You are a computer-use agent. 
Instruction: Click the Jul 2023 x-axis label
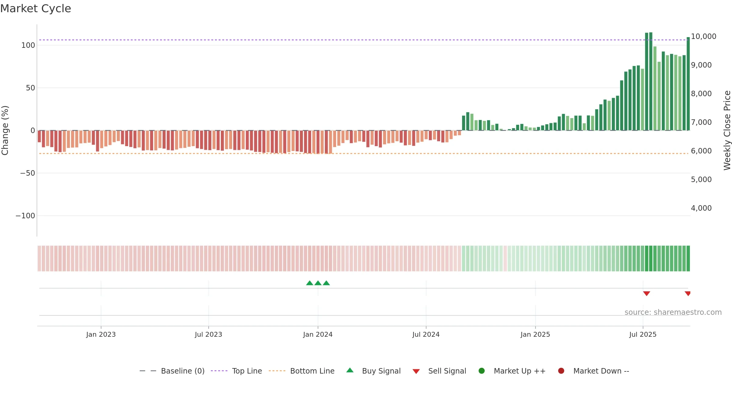click(x=209, y=334)
